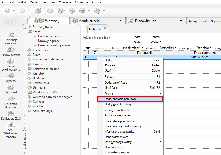
Task: Click the help toolbar icon
Action: click(x=97, y=11)
